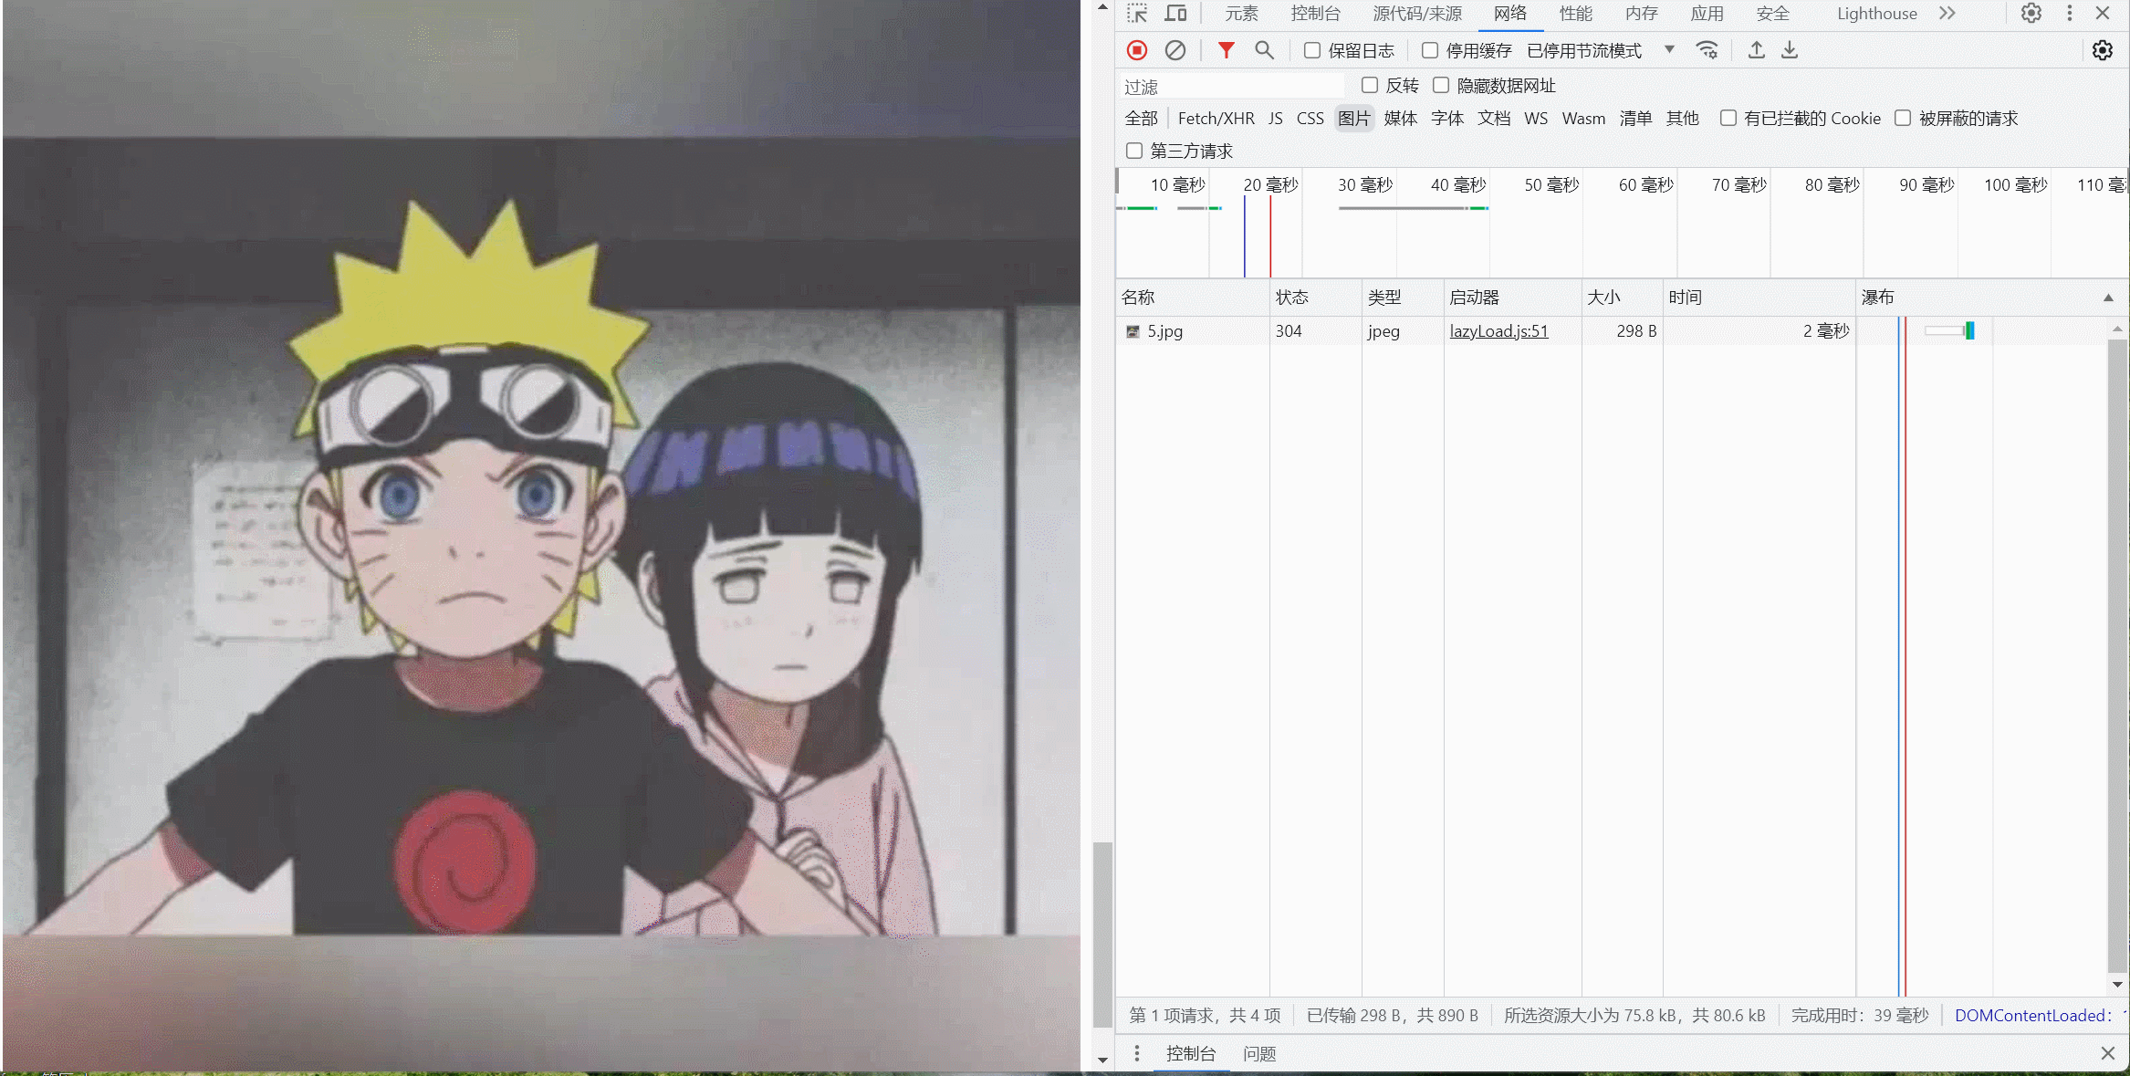
Task: Sort by the 状态 column header
Action: pyautogui.click(x=1315, y=298)
